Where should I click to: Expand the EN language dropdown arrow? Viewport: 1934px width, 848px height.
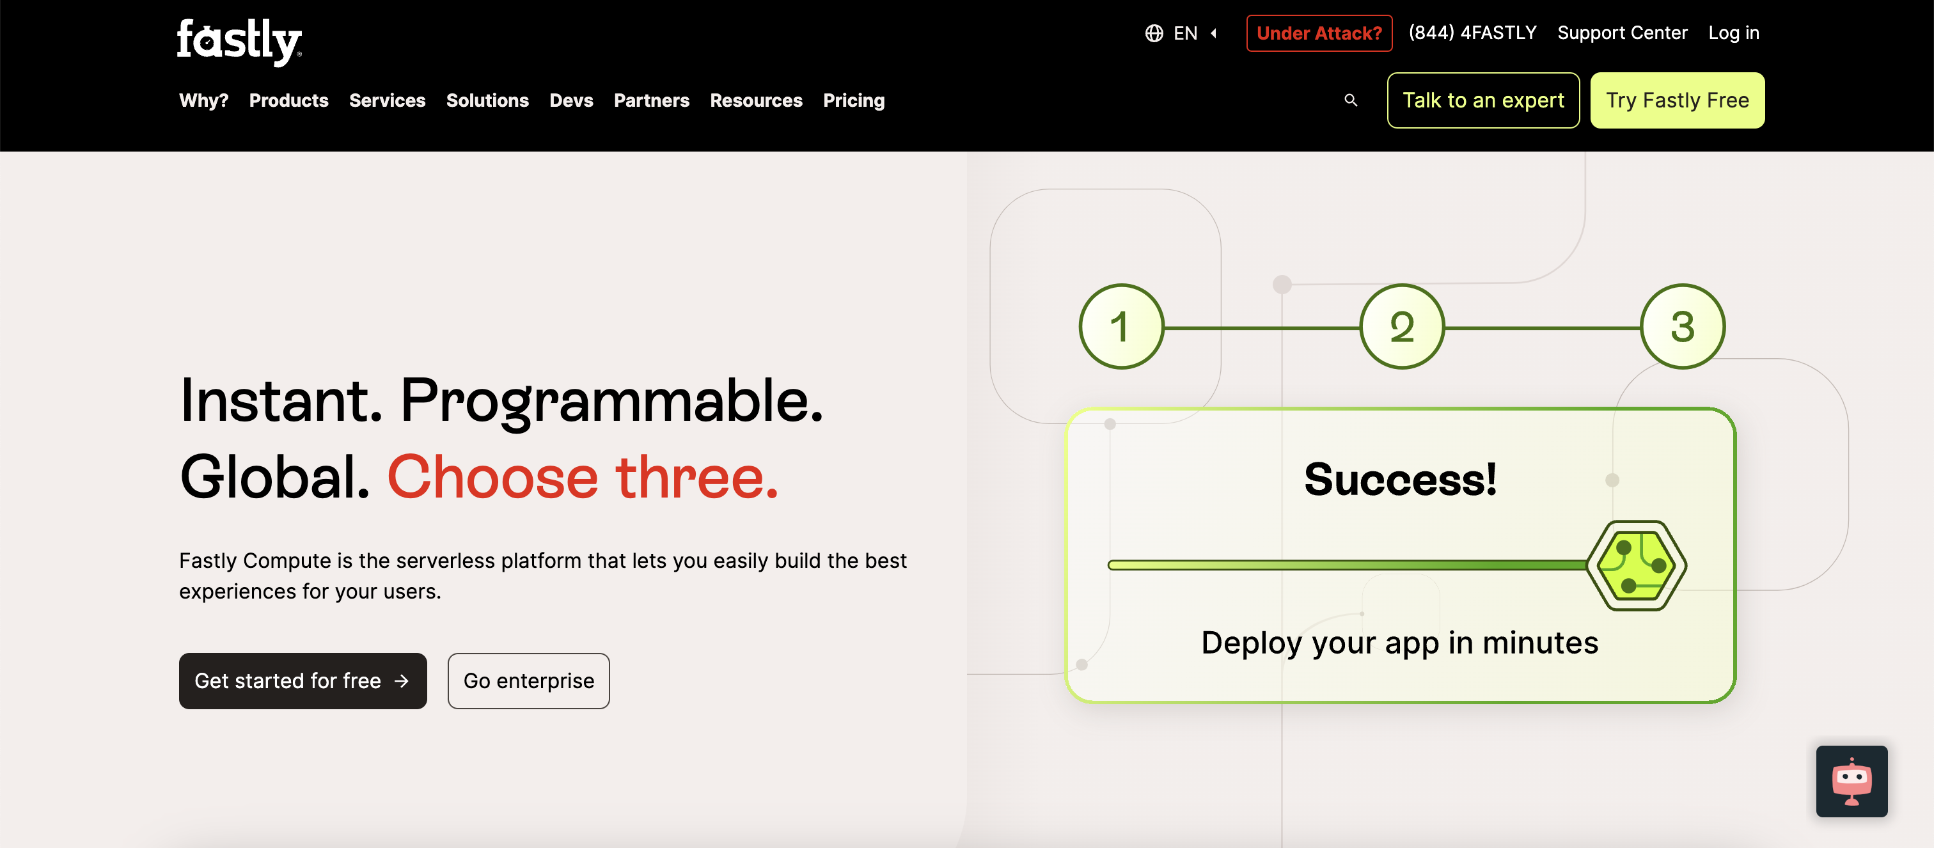pos(1213,33)
